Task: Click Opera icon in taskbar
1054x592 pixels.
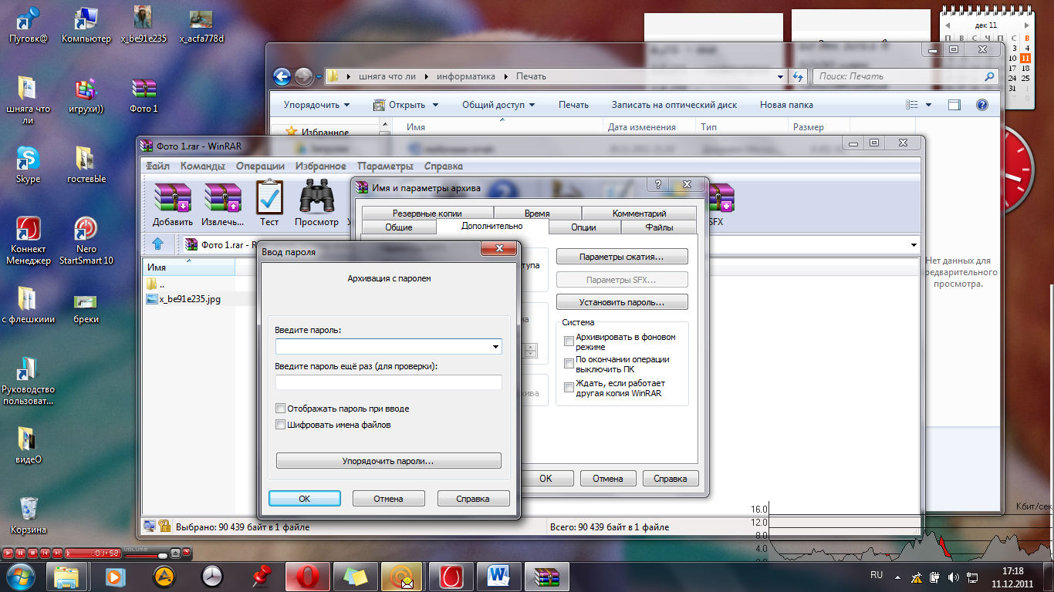Action: 308,576
